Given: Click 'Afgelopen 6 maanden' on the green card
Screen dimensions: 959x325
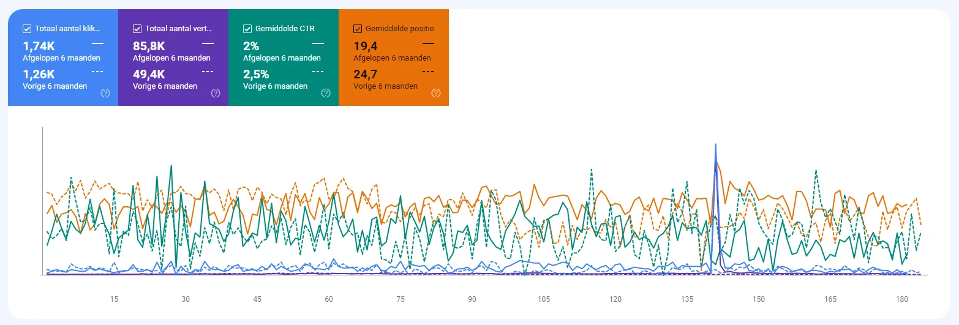Looking at the screenshot, I should click(282, 58).
